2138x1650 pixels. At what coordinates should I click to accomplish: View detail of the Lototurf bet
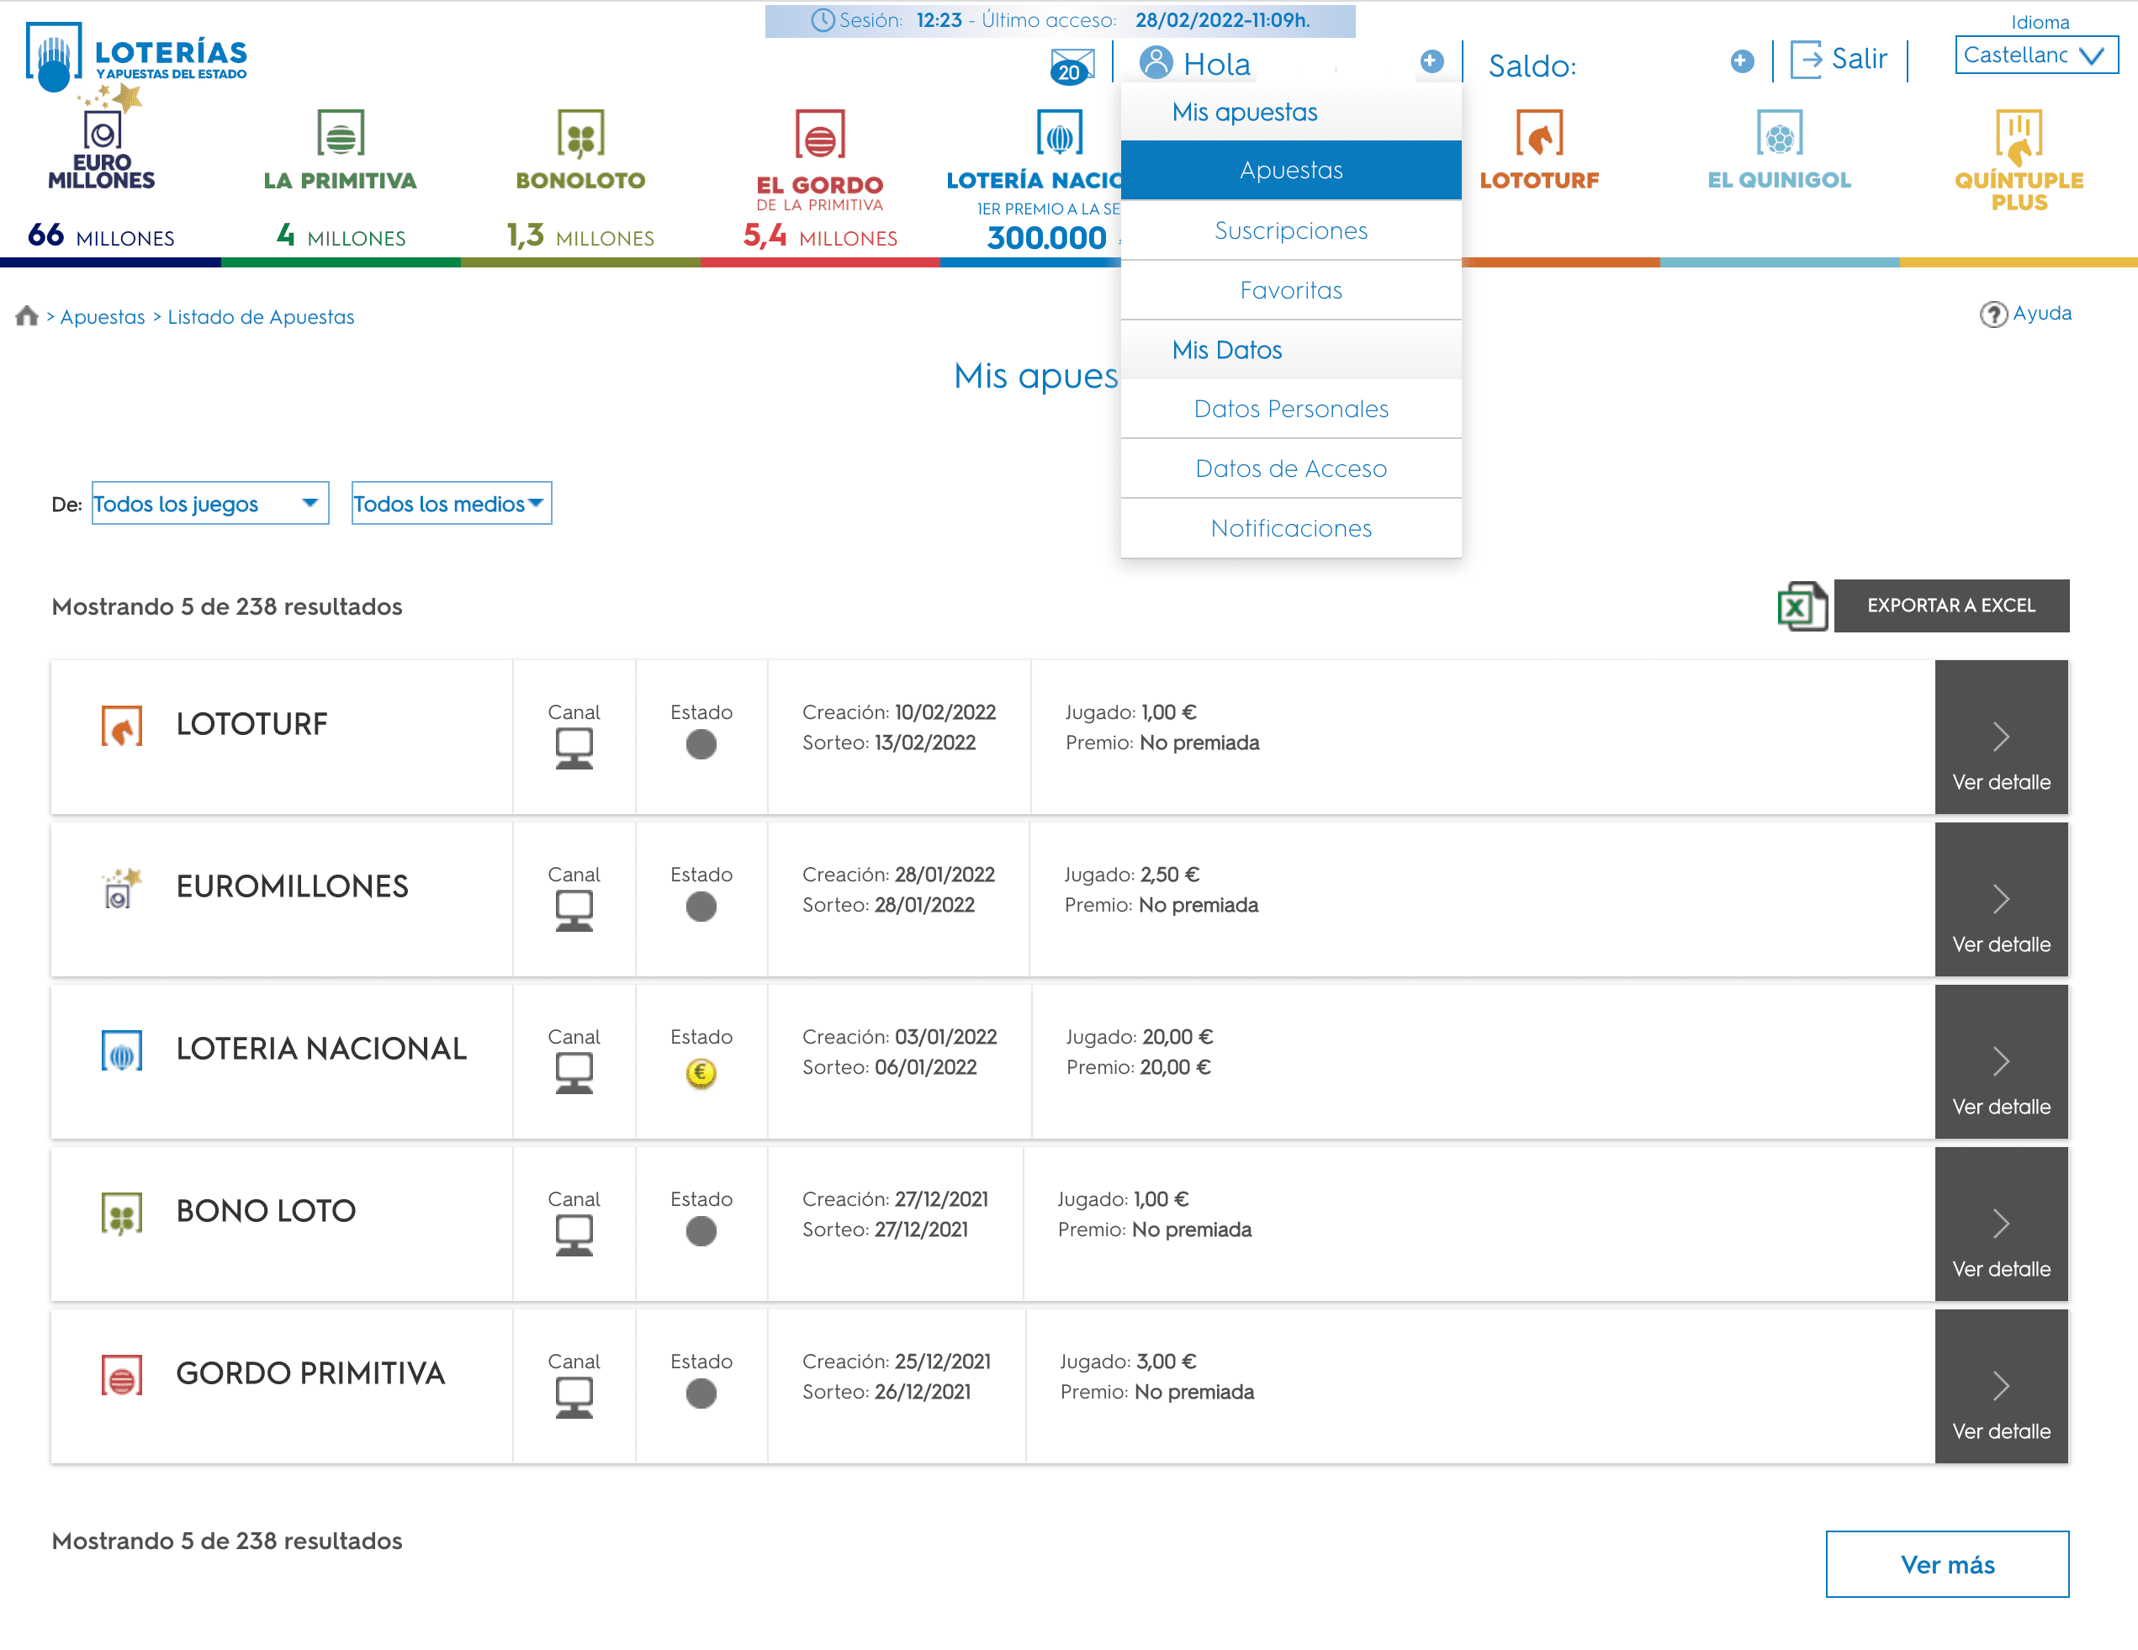click(2001, 737)
